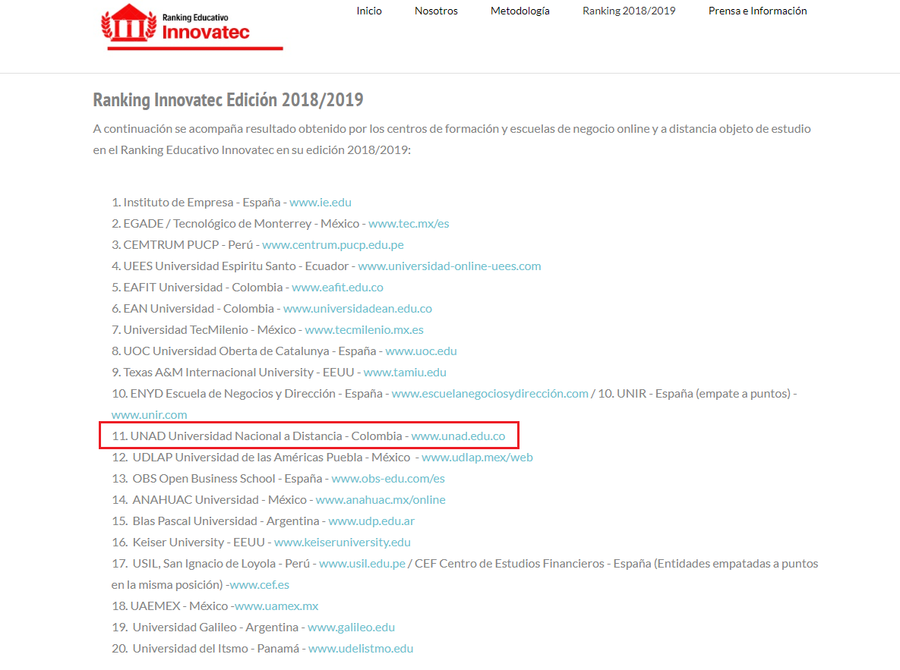Select text 'UOC Universidad Oberta de Catalunya - España'
Viewport: 900px width, 670px height.
[x=250, y=351]
